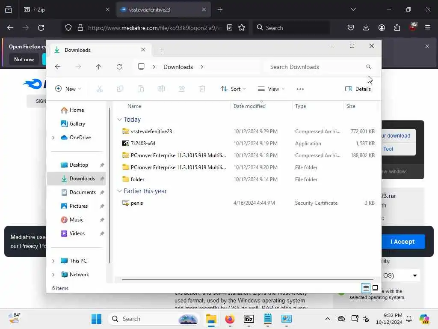The image size is (438, 329).
Task: Toggle Firefox reader view icon
Action: click(230, 28)
